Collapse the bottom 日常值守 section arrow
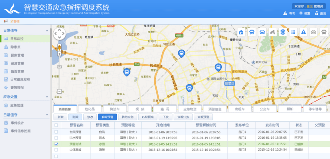The width and height of the screenshot is (330, 159). (x=47, y=115)
